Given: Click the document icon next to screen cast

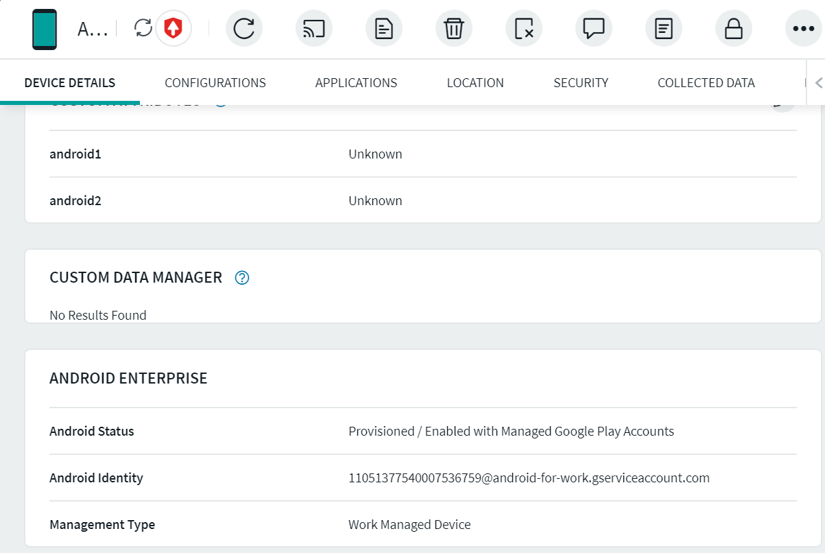Looking at the screenshot, I should click(384, 29).
